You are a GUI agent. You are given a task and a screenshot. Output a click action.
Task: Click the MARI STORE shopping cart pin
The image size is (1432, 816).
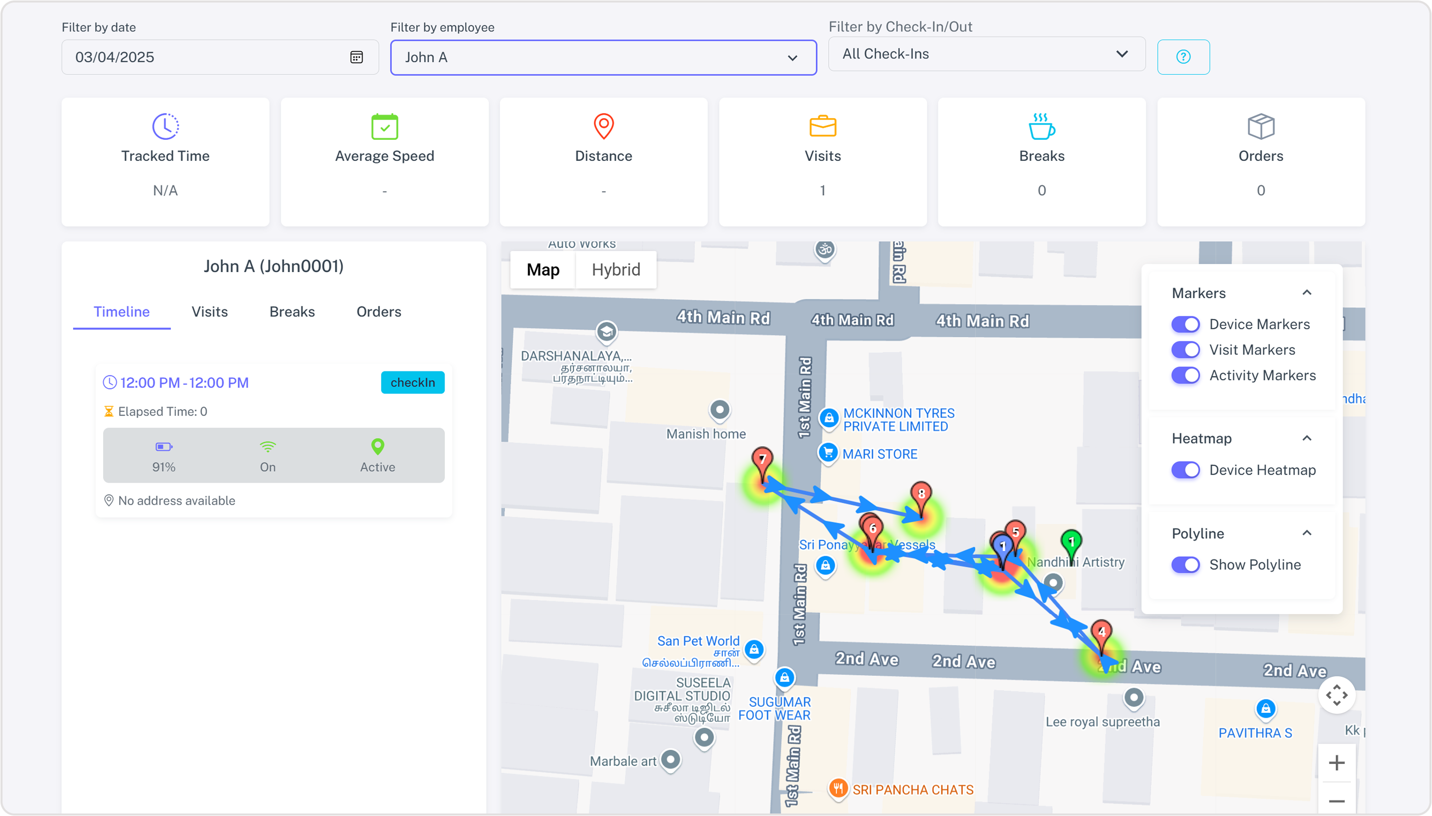point(828,452)
